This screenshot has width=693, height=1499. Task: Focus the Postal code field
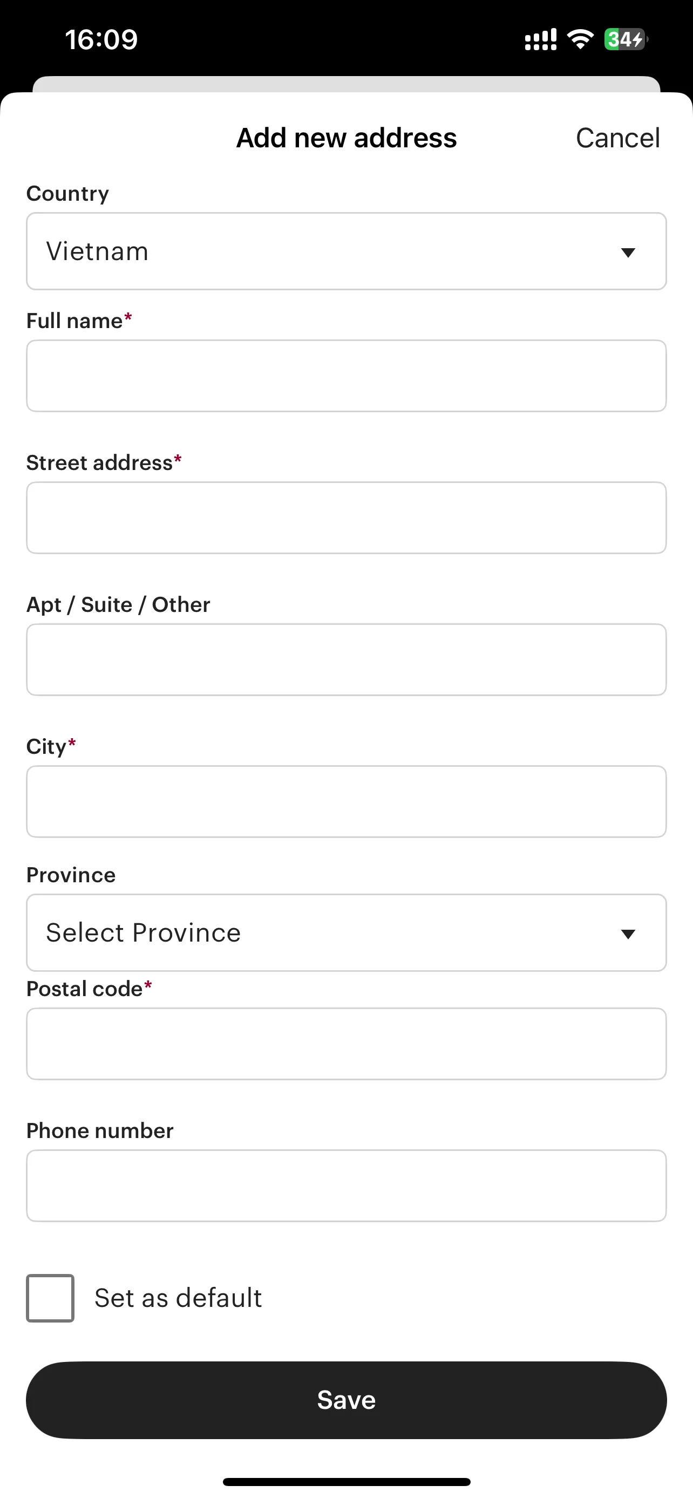pos(346,1044)
